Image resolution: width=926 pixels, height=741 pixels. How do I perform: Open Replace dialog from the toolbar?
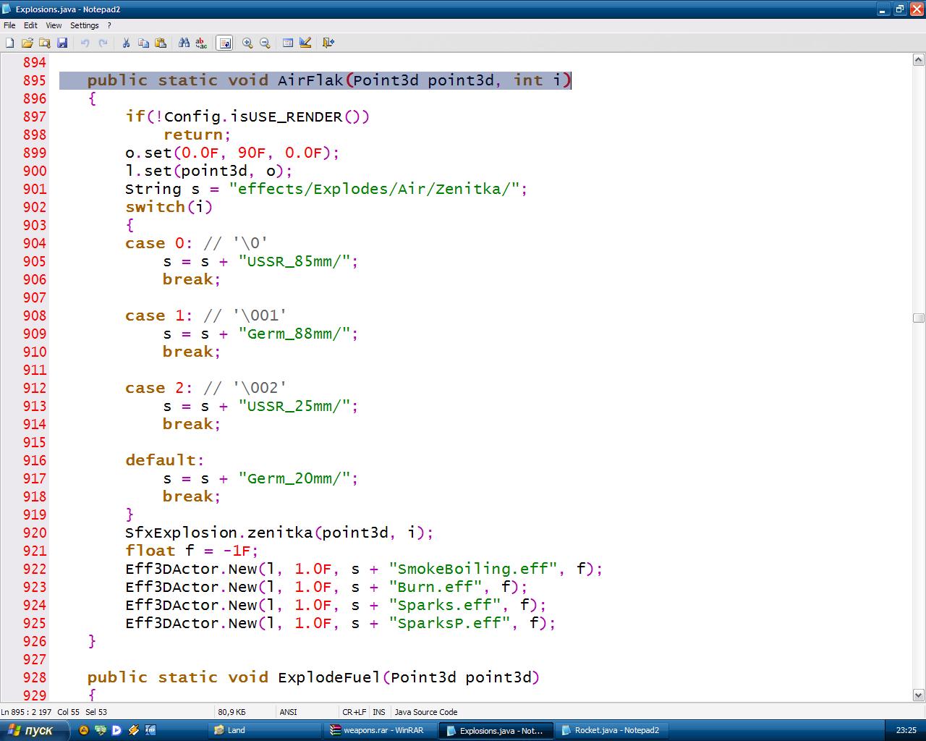pos(201,43)
